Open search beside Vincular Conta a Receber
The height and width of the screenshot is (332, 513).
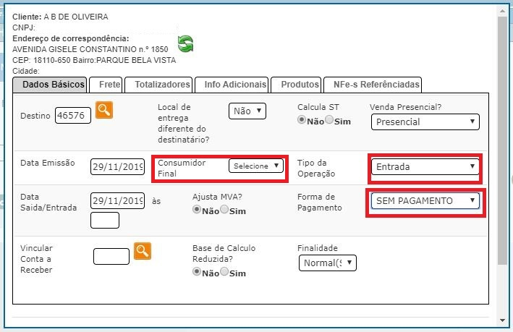(x=143, y=251)
